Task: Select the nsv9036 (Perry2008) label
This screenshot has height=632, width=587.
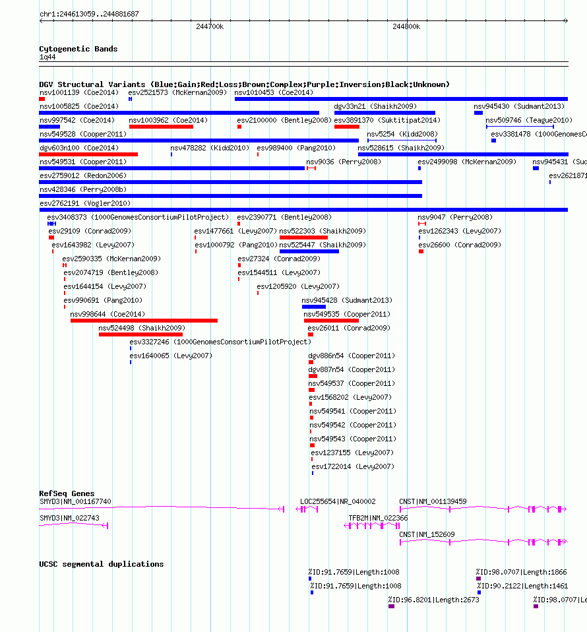Action: click(x=344, y=162)
